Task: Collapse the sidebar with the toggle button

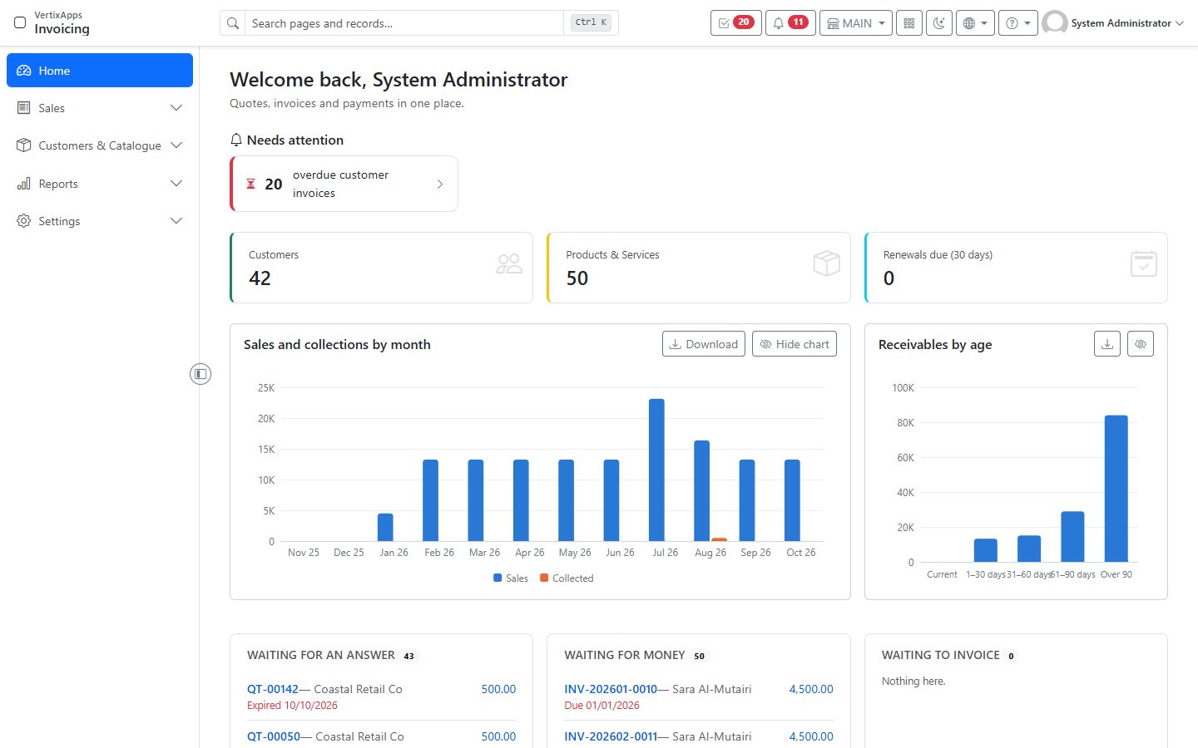Action: [200, 374]
